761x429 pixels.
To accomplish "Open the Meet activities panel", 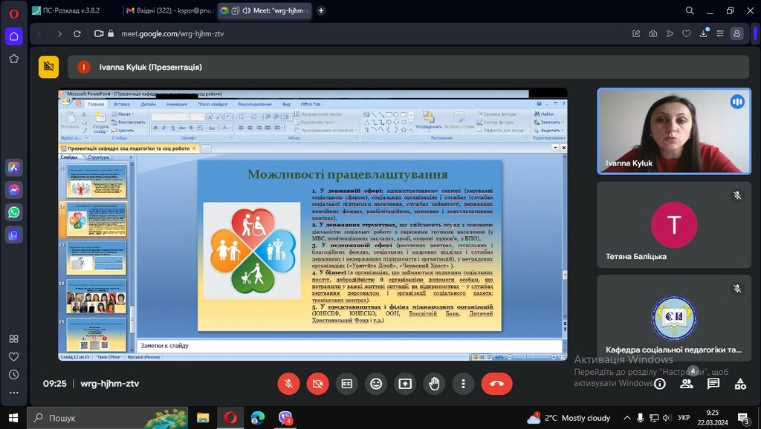I will tap(740, 384).
